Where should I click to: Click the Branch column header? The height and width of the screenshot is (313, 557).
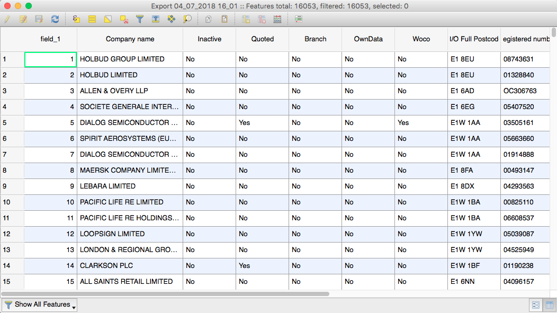[x=316, y=39]
